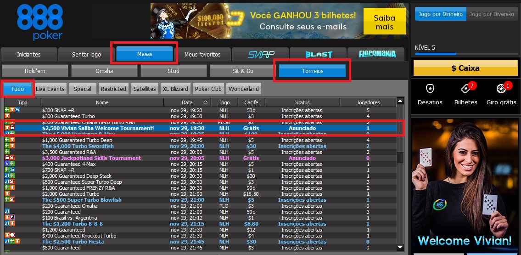Click the 888poker logo
This screenshot has width=521, height=255.
[x=39, y=23]
